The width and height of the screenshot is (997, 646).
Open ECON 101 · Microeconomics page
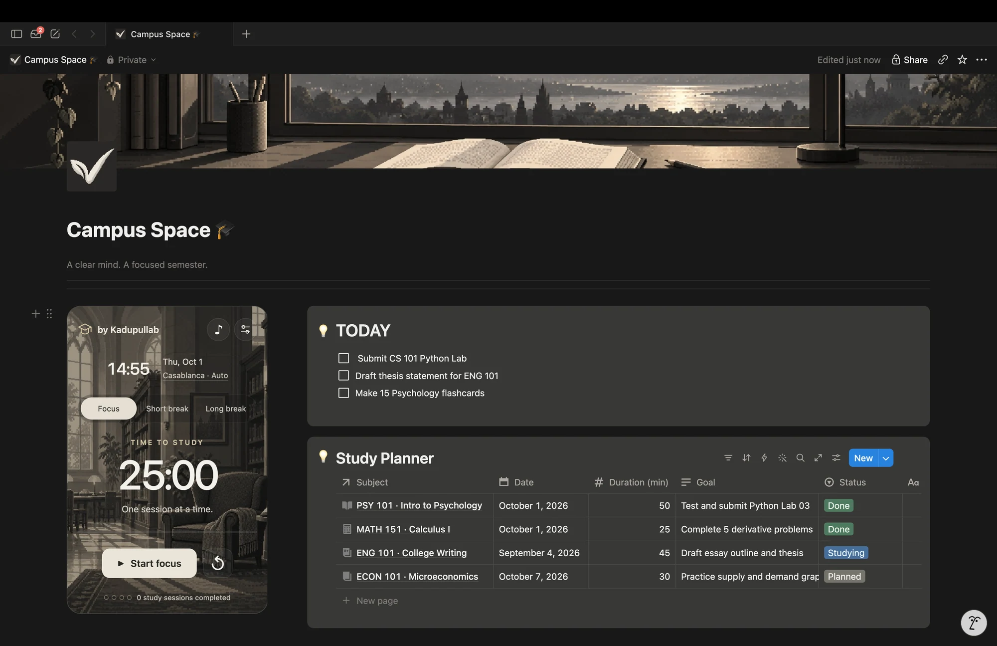click(x=417, y=576)
